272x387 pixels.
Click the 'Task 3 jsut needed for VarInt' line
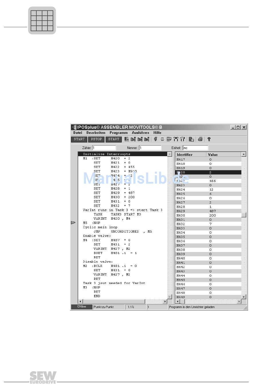pyautogui.click(x=114, y=283)
